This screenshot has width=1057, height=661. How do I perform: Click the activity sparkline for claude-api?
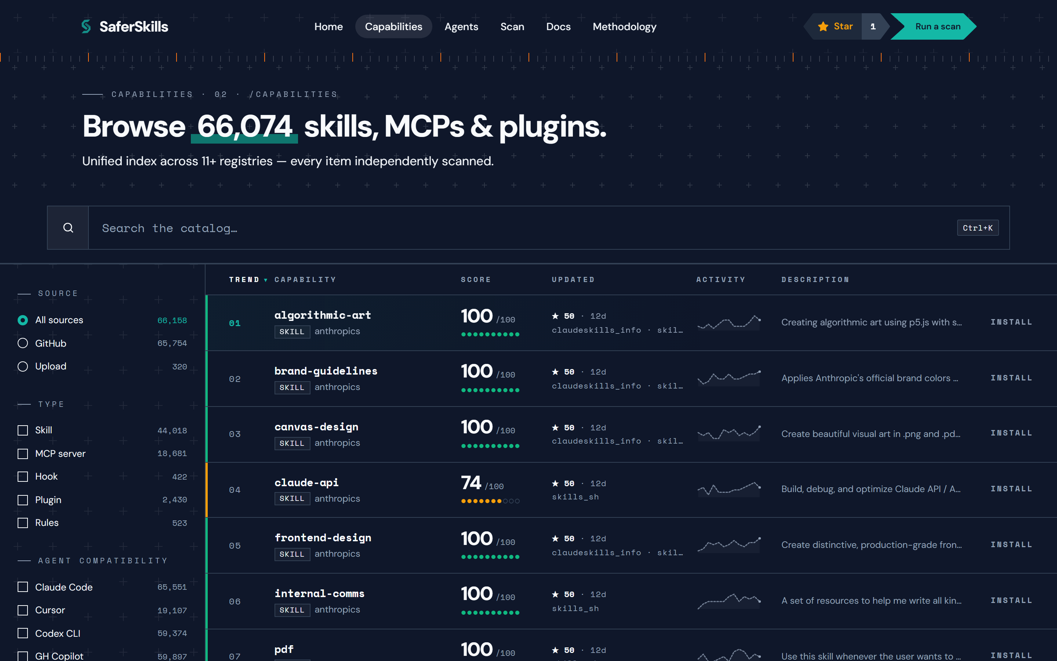(x=729, y=489)
